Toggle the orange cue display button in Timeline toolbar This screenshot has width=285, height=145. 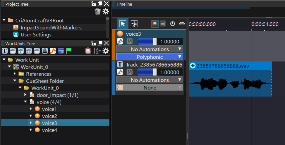[155, 24]
